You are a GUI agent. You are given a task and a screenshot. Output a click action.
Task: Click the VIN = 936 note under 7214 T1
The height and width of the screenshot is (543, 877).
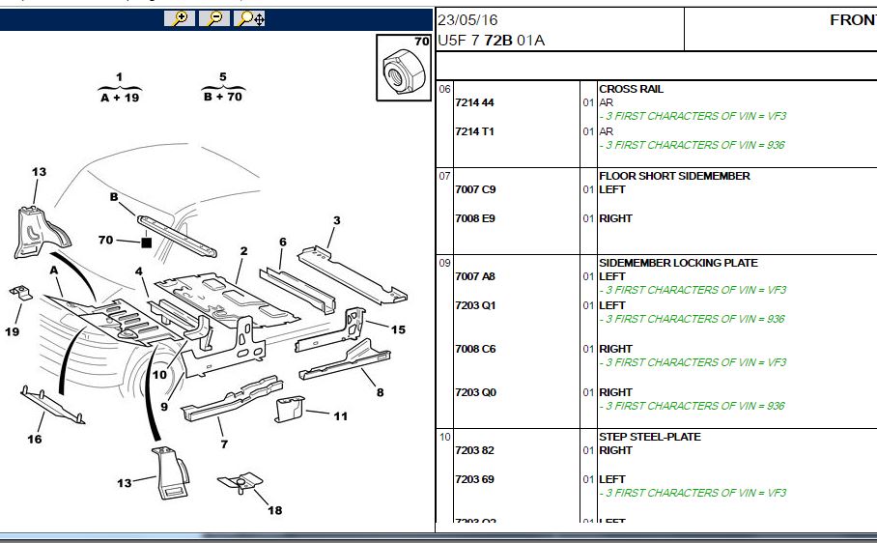click(693, 145)
